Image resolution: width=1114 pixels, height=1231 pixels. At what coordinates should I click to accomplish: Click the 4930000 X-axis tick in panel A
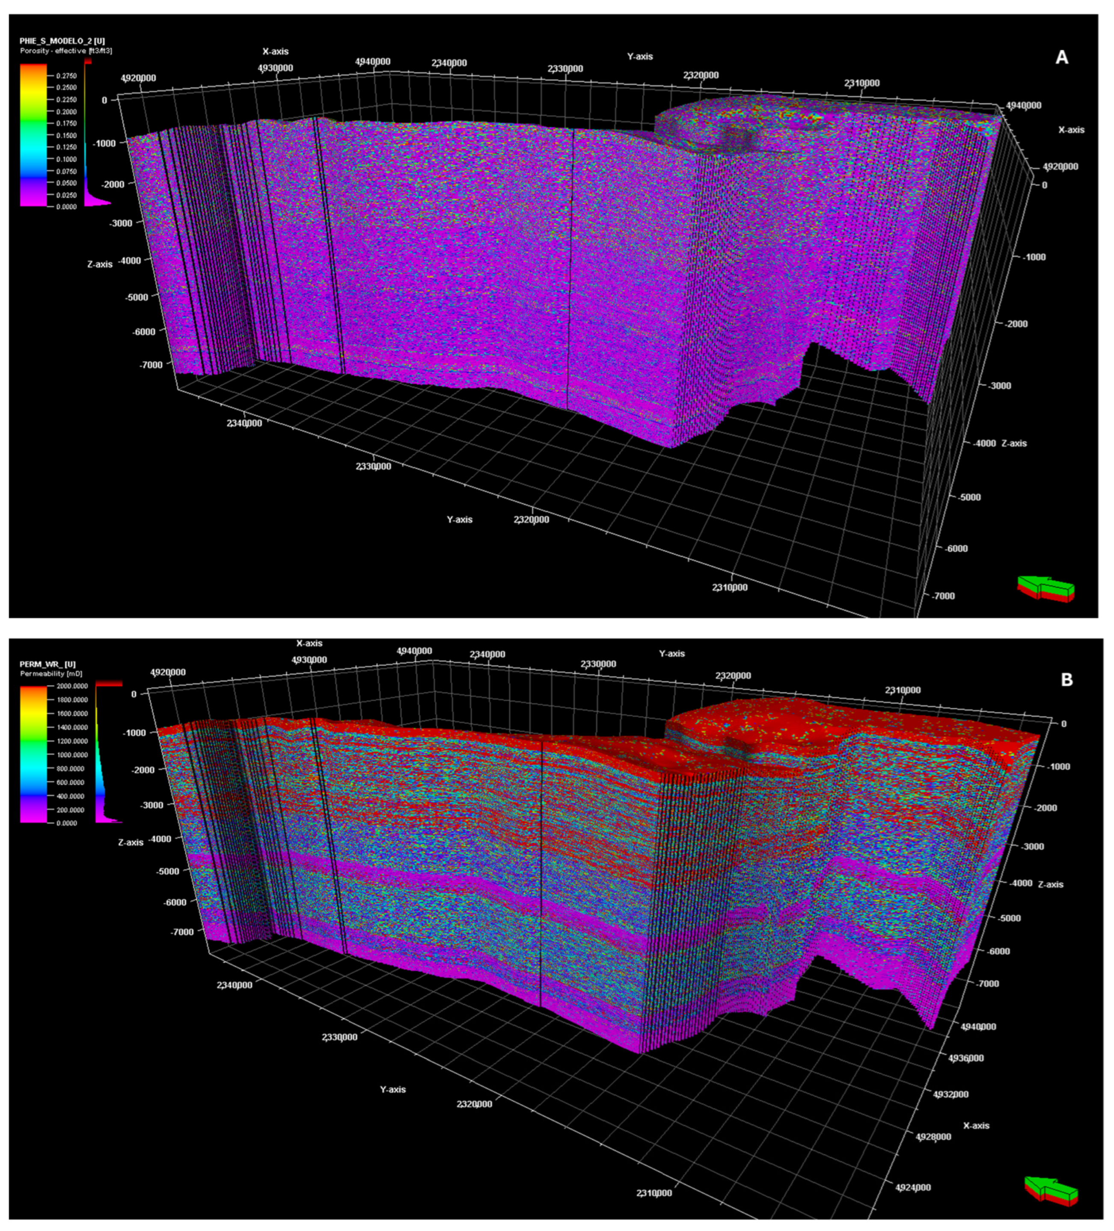coord(275,68)
